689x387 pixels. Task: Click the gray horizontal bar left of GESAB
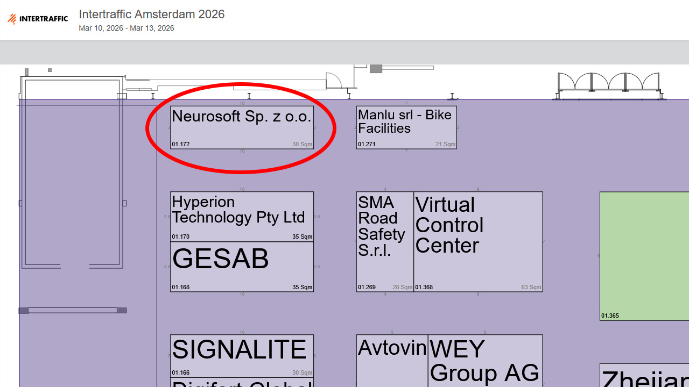(73, 310)
